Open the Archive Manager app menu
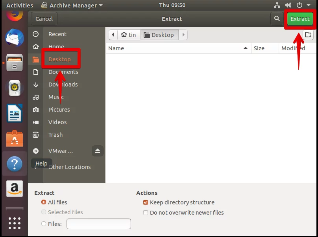 point(72,5)
